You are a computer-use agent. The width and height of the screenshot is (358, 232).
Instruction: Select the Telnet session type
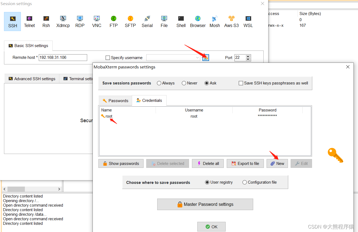click(x=29, y=21)
